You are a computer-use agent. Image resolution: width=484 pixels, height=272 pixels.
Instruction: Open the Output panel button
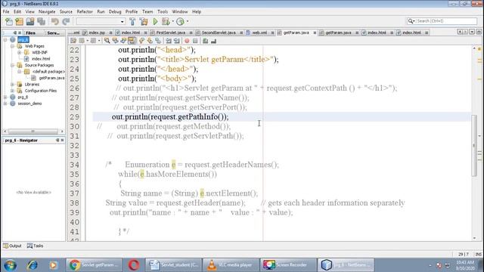(12, 246)
